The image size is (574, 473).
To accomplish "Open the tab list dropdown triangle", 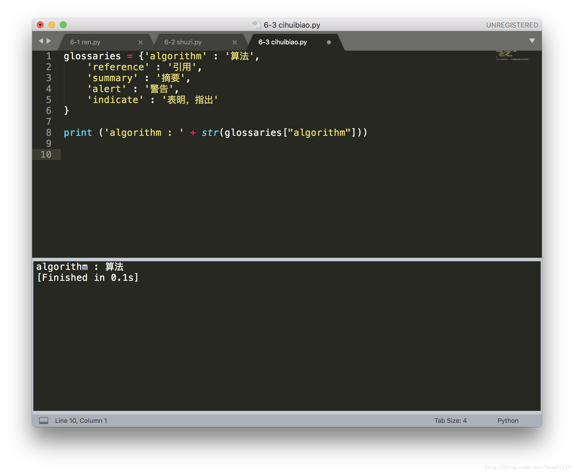I will click(x=532, y=41).
